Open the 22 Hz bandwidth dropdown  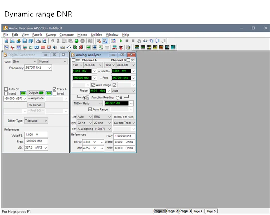coord(85,123)
